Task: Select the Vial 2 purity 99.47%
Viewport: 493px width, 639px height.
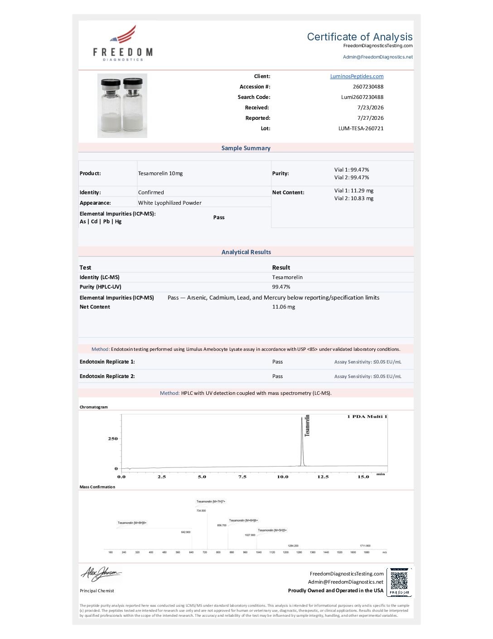Action: (x=352, y=177)
